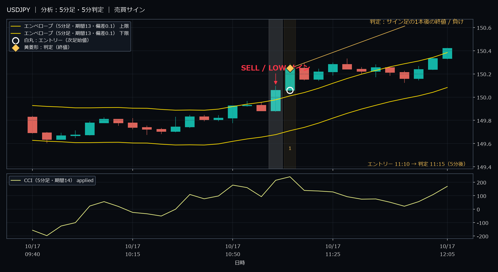Click the 黄菱形：判定（終値） legend entry
Image resolution: width=498 pixels, height=272 pixels.
(41, 47)
